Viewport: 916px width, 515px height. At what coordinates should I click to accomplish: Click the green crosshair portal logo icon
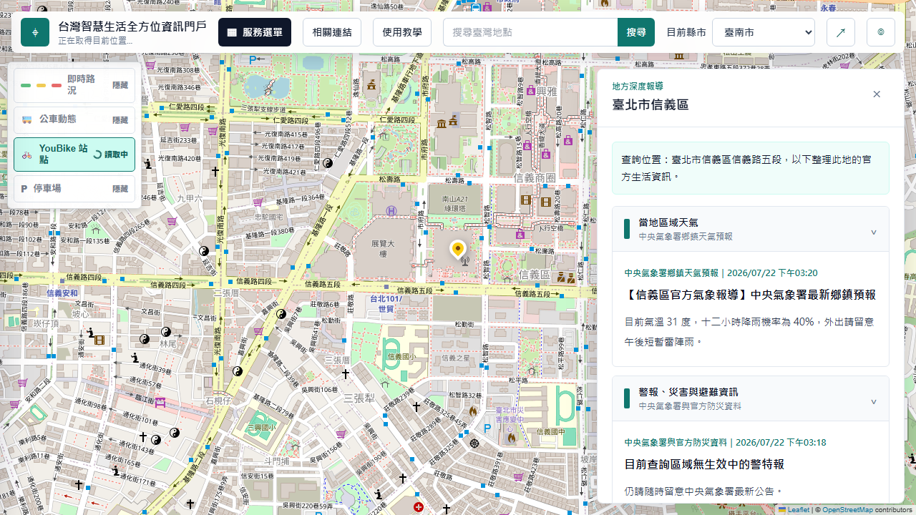[35, 33]
